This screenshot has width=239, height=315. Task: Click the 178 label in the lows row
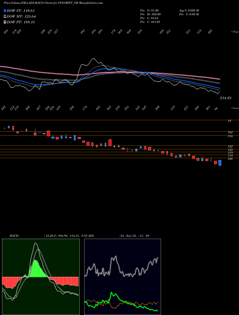[x=85, y=108]
